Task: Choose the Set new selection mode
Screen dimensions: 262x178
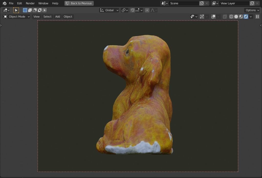Action: [25, 10]
